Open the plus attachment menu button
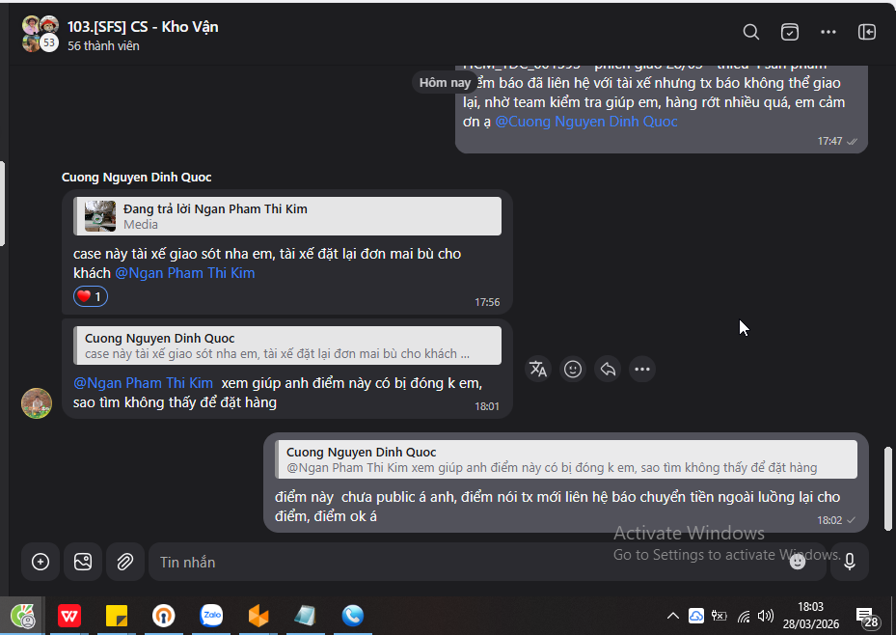Image resolution: width=896 pixels, height=635 pixels. [41, 562]
